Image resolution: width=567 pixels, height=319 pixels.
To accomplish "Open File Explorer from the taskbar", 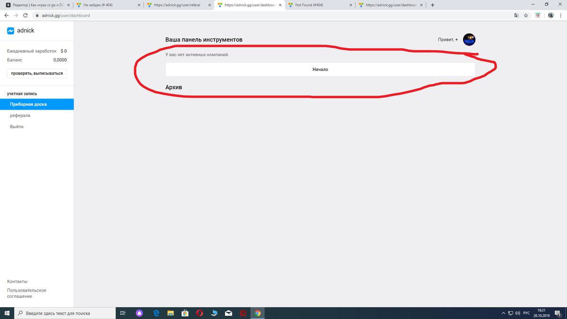I will pos(171,313).
